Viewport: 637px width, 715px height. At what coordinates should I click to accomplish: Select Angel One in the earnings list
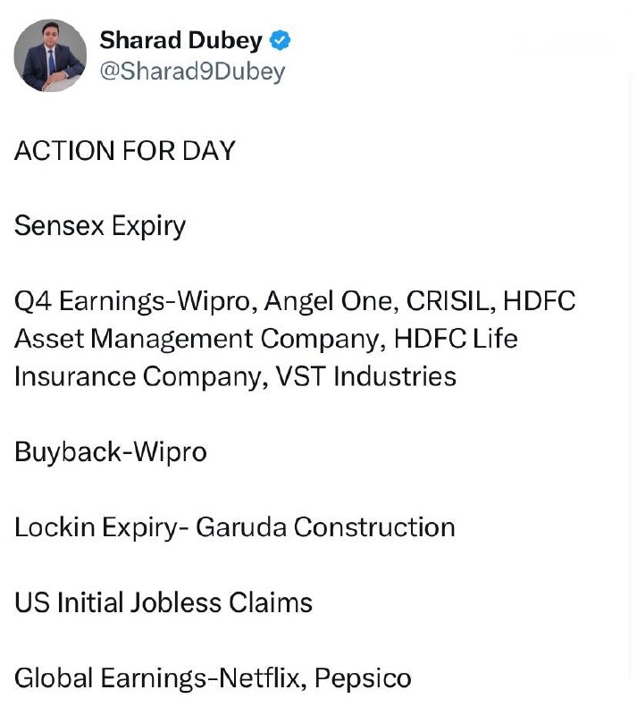[332, 300]
